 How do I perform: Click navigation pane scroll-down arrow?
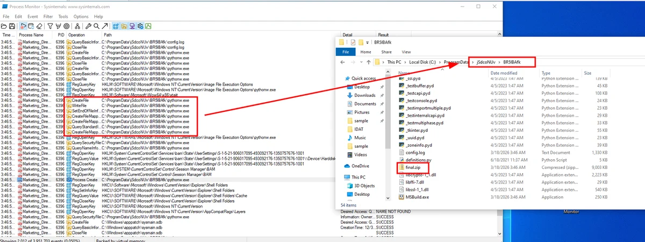388,197
